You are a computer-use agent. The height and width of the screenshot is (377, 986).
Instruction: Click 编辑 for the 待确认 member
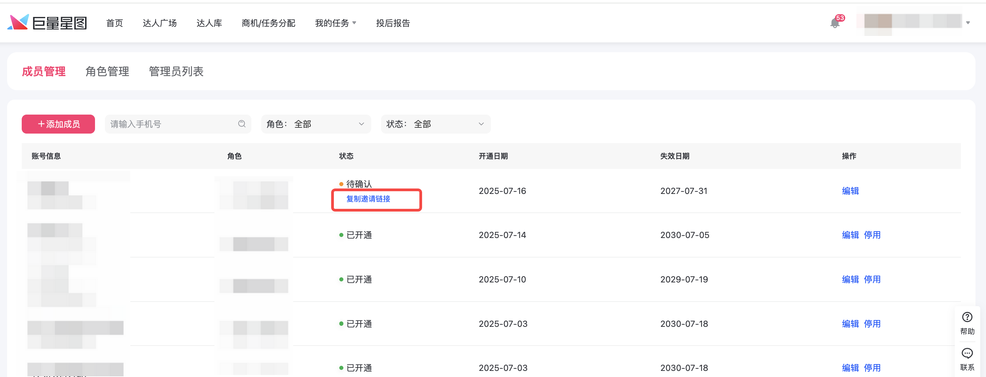pyautogui.click(x=850, y=191)
